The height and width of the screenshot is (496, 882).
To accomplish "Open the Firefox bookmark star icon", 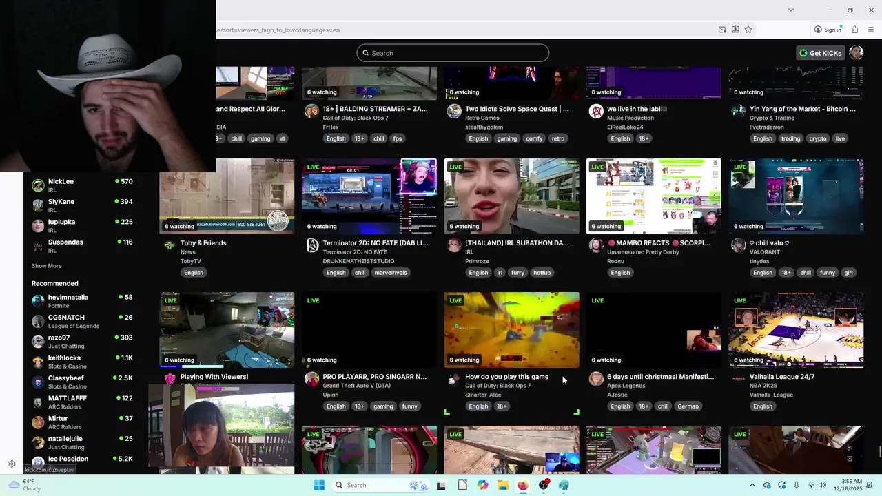I will tap(748, 30).
